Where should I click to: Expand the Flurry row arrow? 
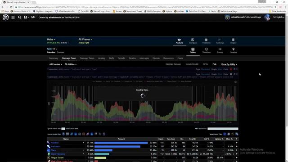pos(83,150)
